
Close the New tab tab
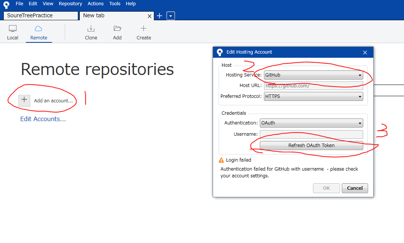tap(149, 16)
